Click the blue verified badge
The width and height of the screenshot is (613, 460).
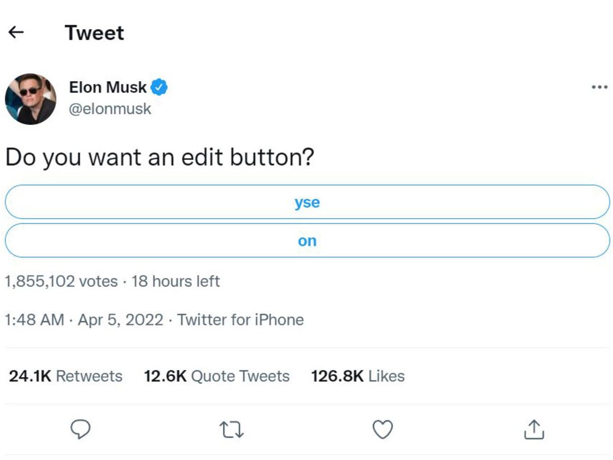coord(160,87)
